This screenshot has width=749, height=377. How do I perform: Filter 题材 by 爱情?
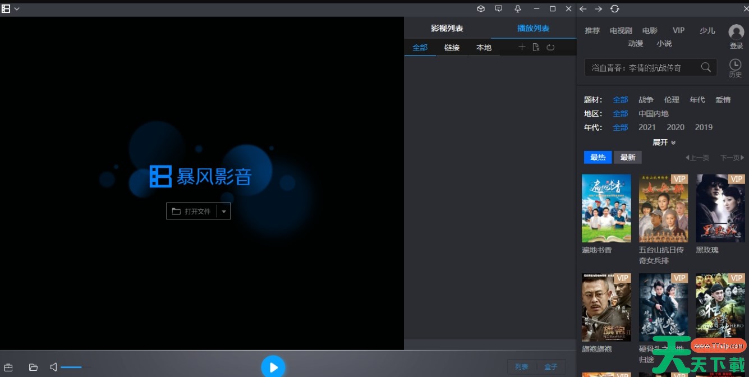[723, 100]
